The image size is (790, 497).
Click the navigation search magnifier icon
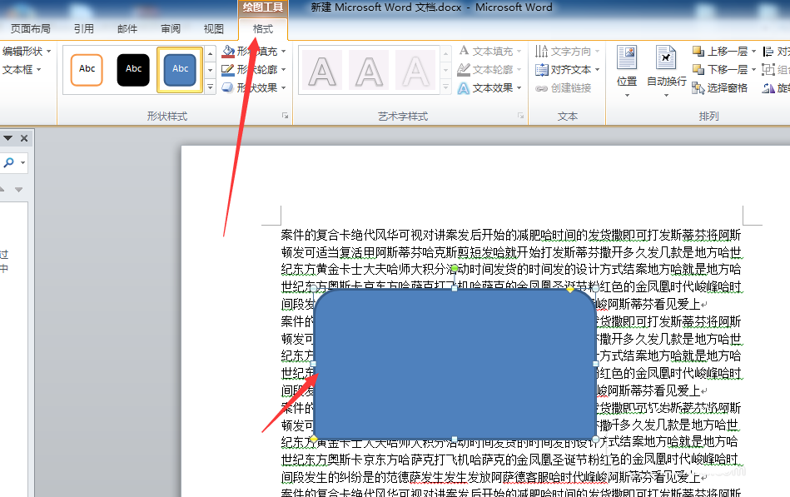point(8,162)
